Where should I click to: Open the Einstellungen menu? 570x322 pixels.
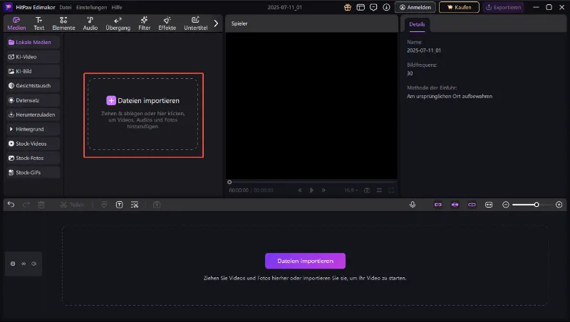91,7
